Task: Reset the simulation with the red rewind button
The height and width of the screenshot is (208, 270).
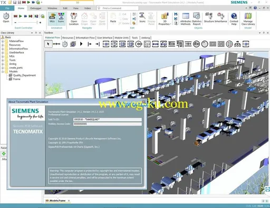Action: tap(15, 16)
